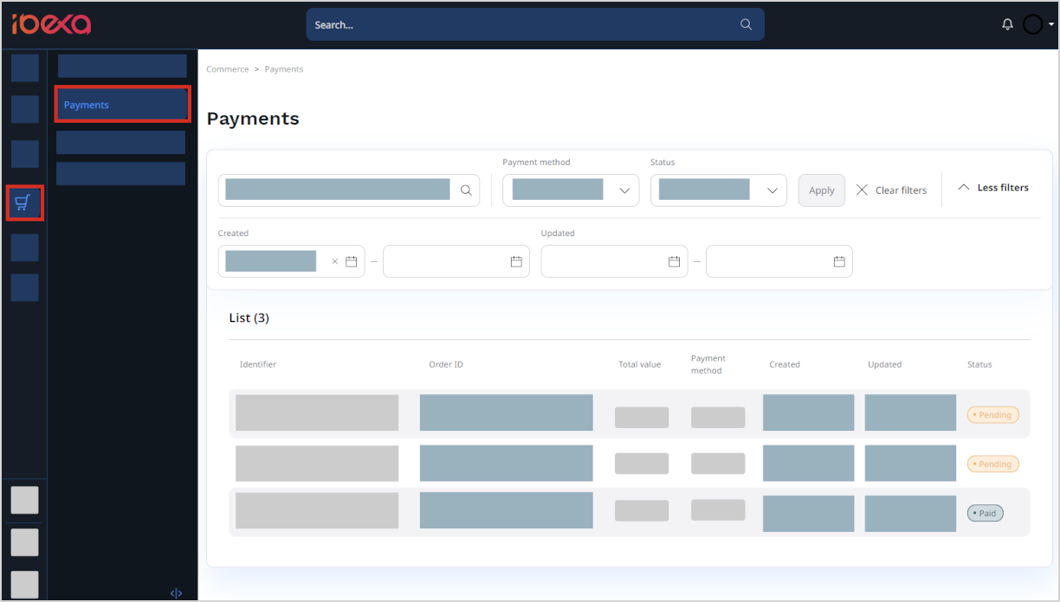The width and height of the screenshot is (1060, 602).
Task: Open notifications with the bell icon
Action: [1007, 23]
